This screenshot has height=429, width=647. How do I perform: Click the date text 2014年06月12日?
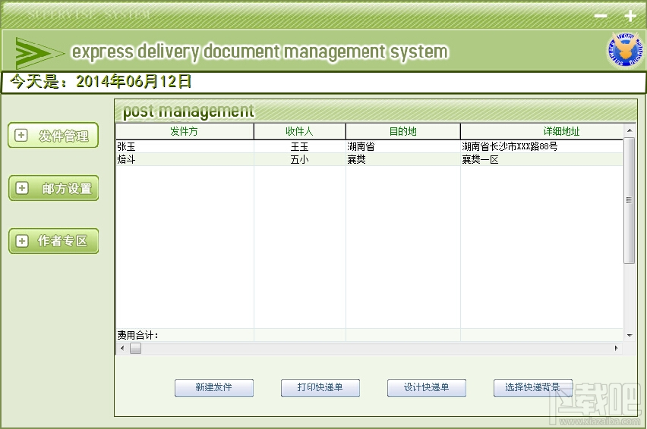click(x=134, y=82)
